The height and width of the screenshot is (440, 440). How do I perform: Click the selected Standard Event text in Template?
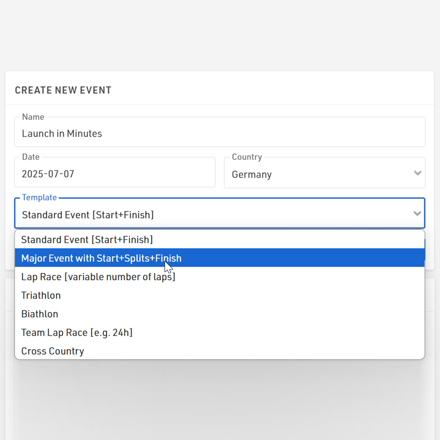(88, 215)
